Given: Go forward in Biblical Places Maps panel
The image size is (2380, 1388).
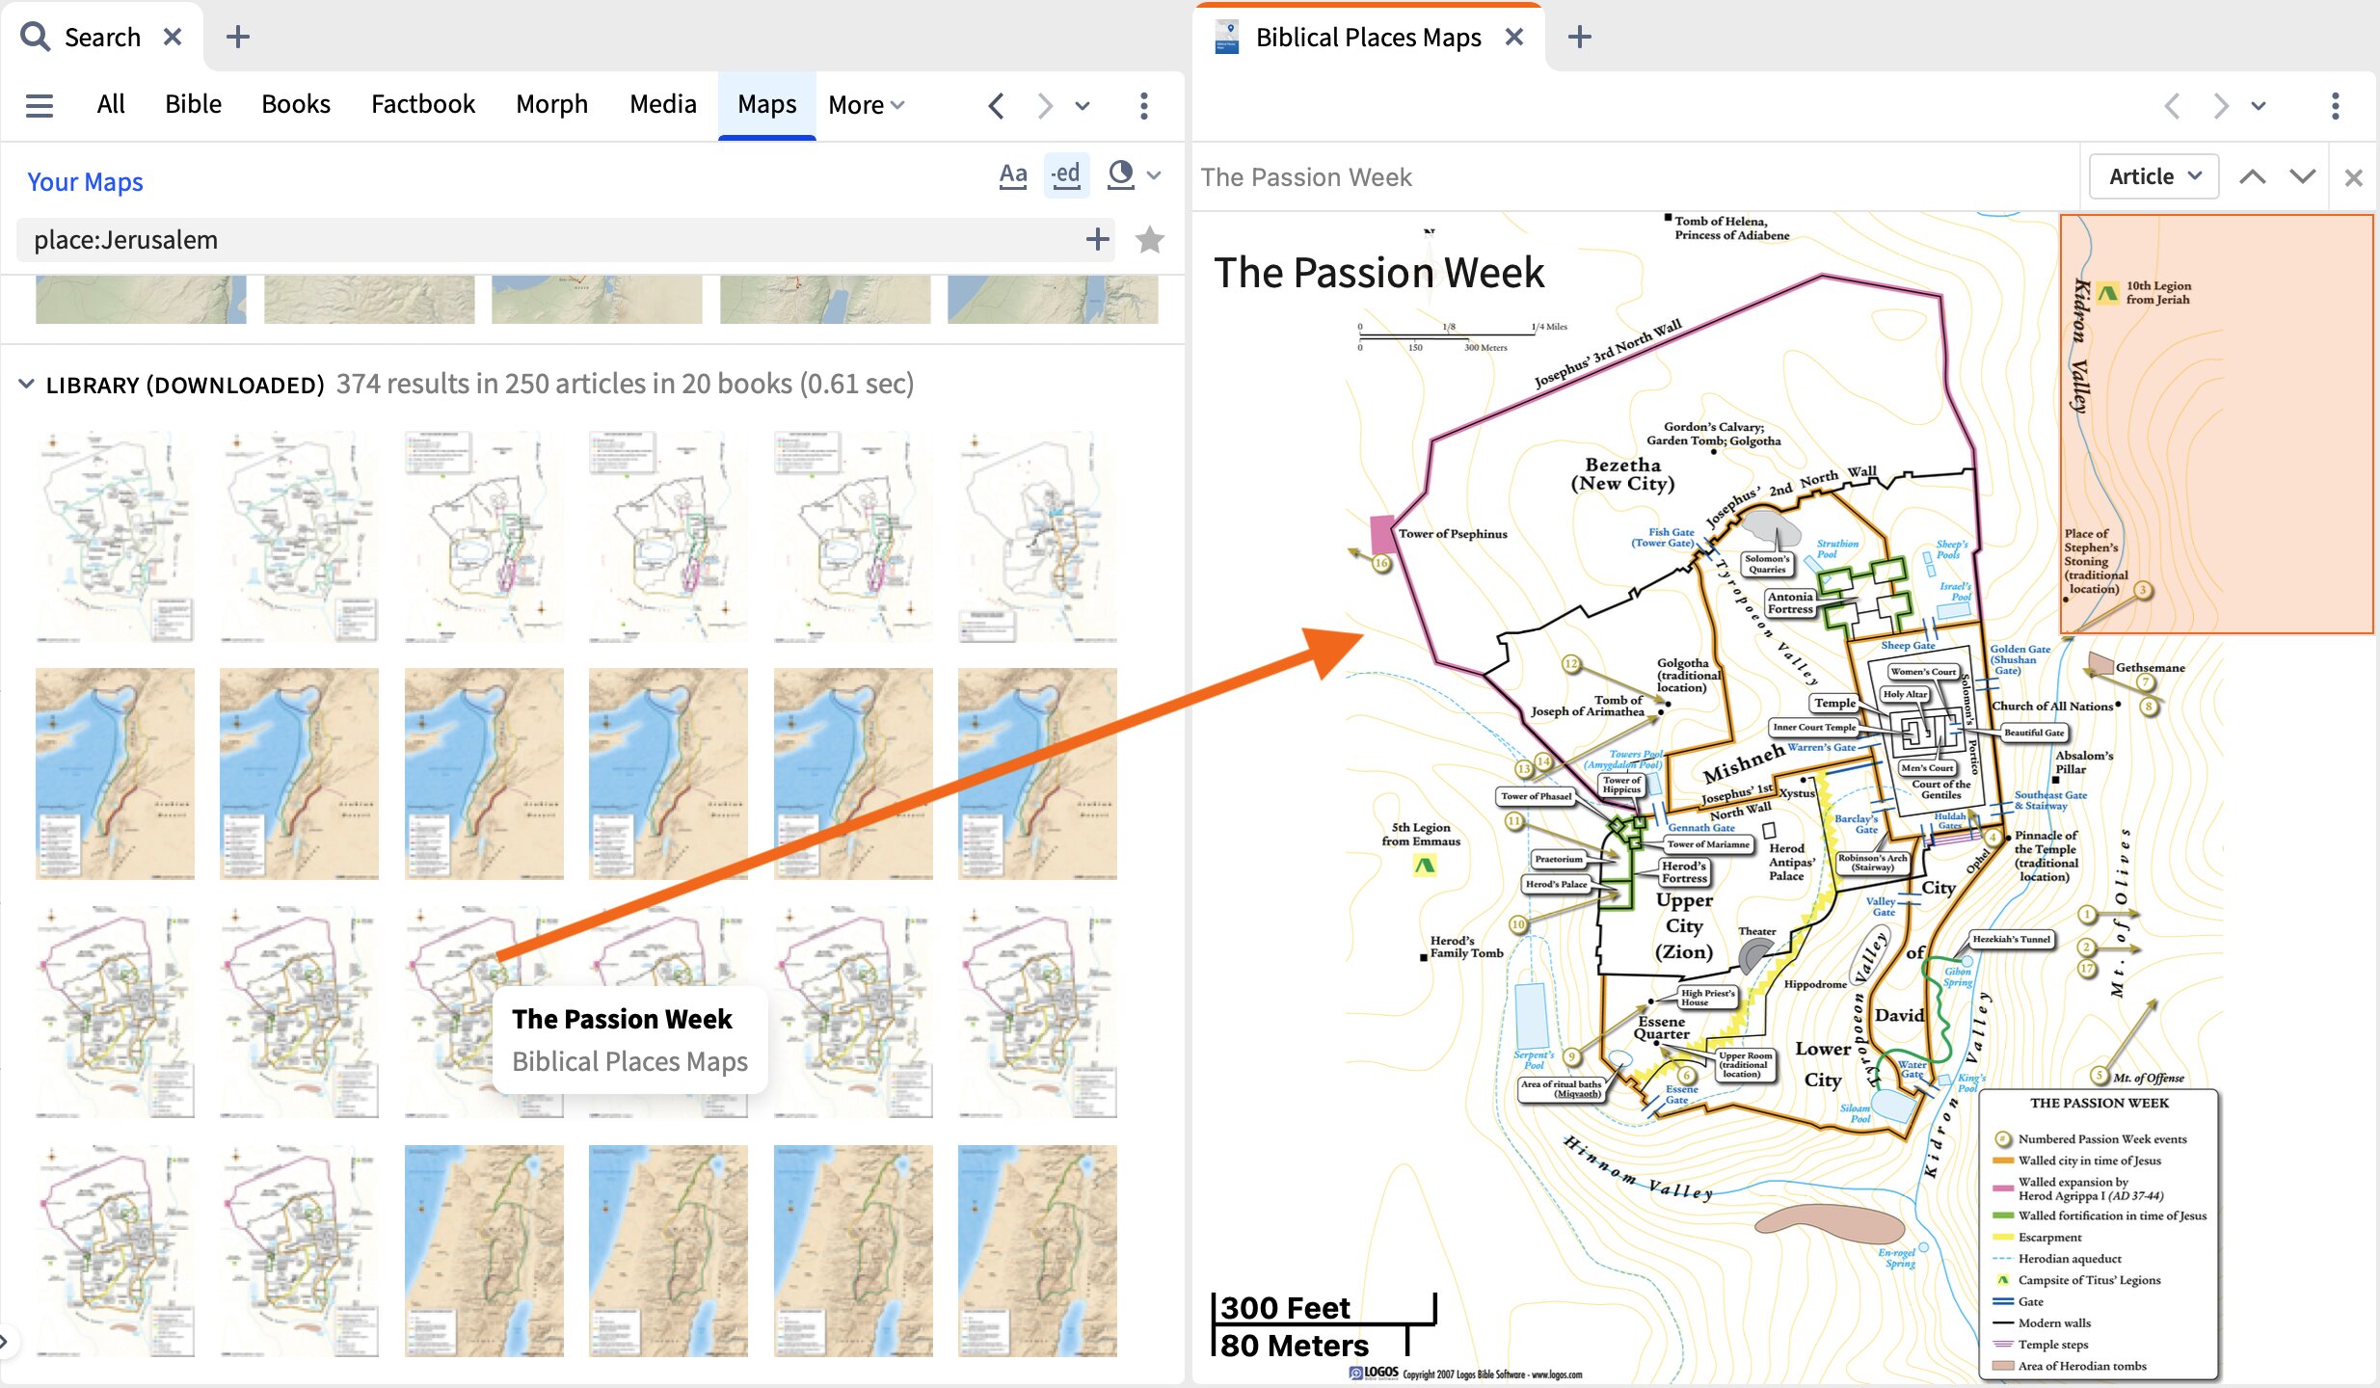Looking at the screenshot, I should pos(2220,105).
